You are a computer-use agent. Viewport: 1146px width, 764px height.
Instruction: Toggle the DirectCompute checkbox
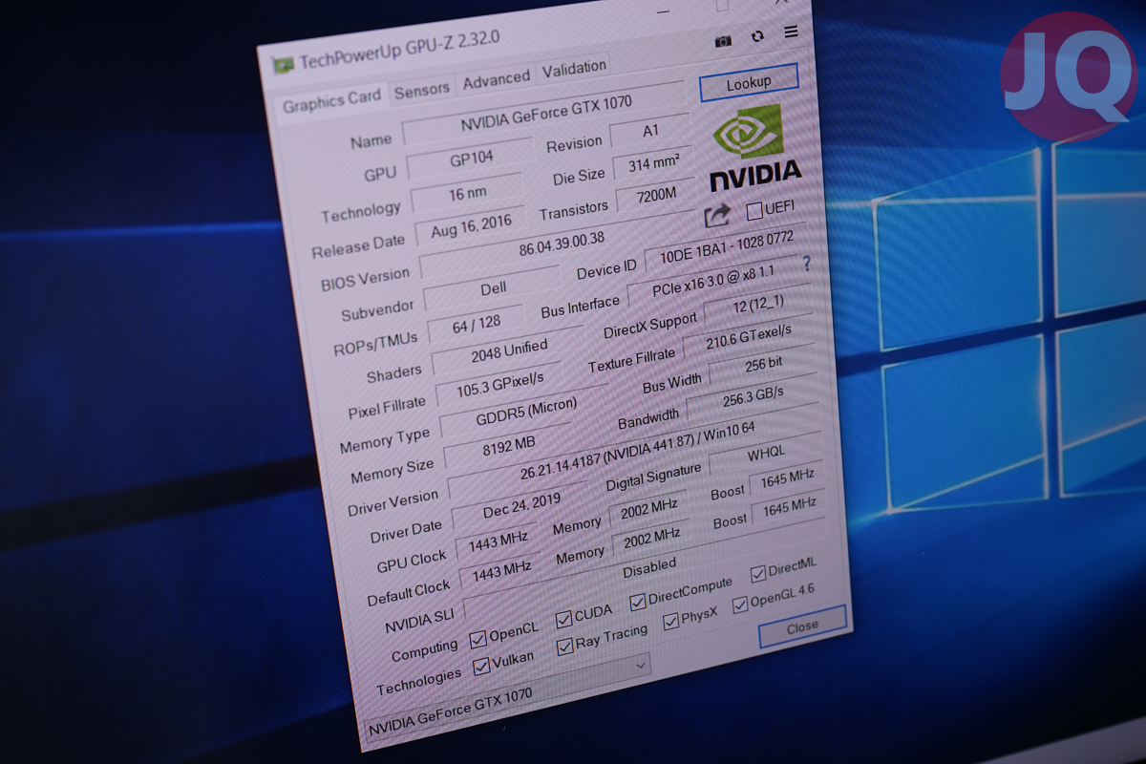point(638,602)
